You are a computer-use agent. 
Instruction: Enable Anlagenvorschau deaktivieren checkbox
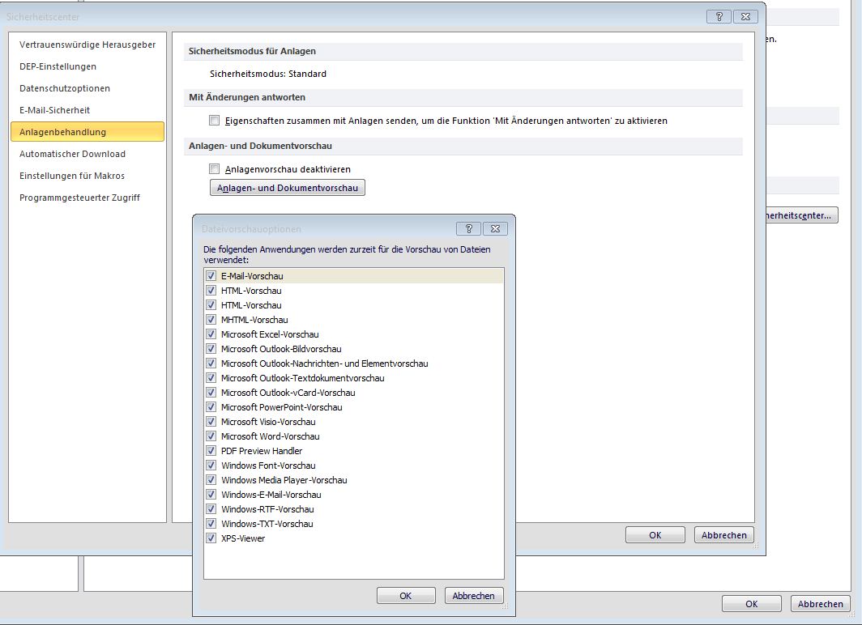[215, 169]
